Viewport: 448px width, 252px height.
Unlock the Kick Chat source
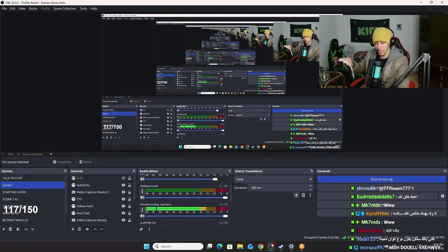(129, 213)
